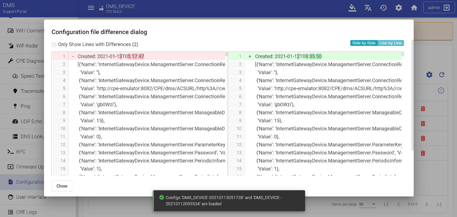Switch to Side by Side view

(x=364, y=43)
